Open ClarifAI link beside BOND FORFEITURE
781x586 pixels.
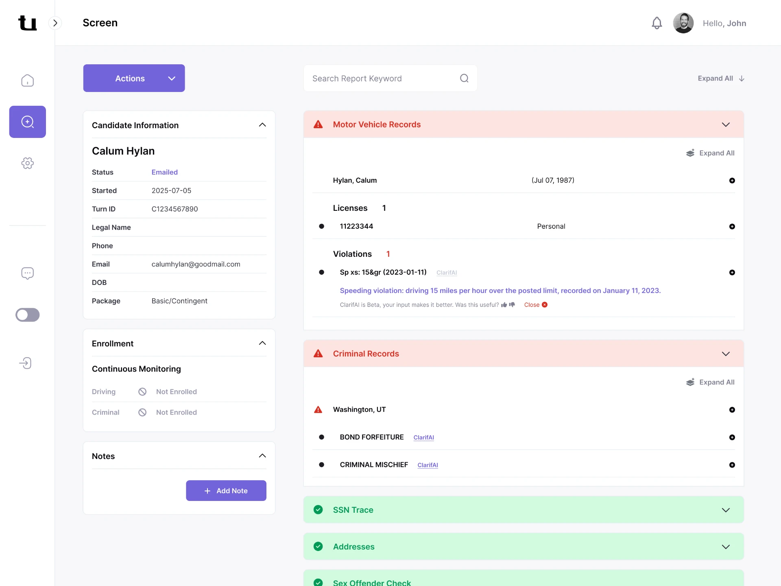click(423, 437)
